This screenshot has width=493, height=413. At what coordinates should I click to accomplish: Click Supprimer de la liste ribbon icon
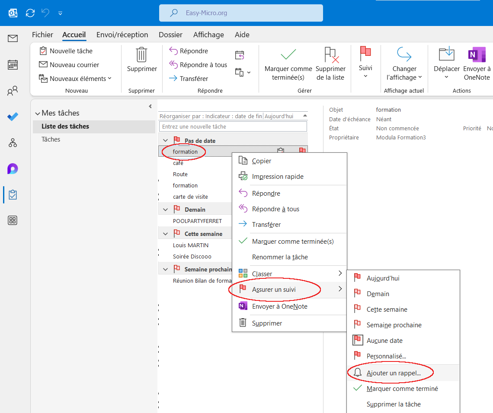[330, 65]
